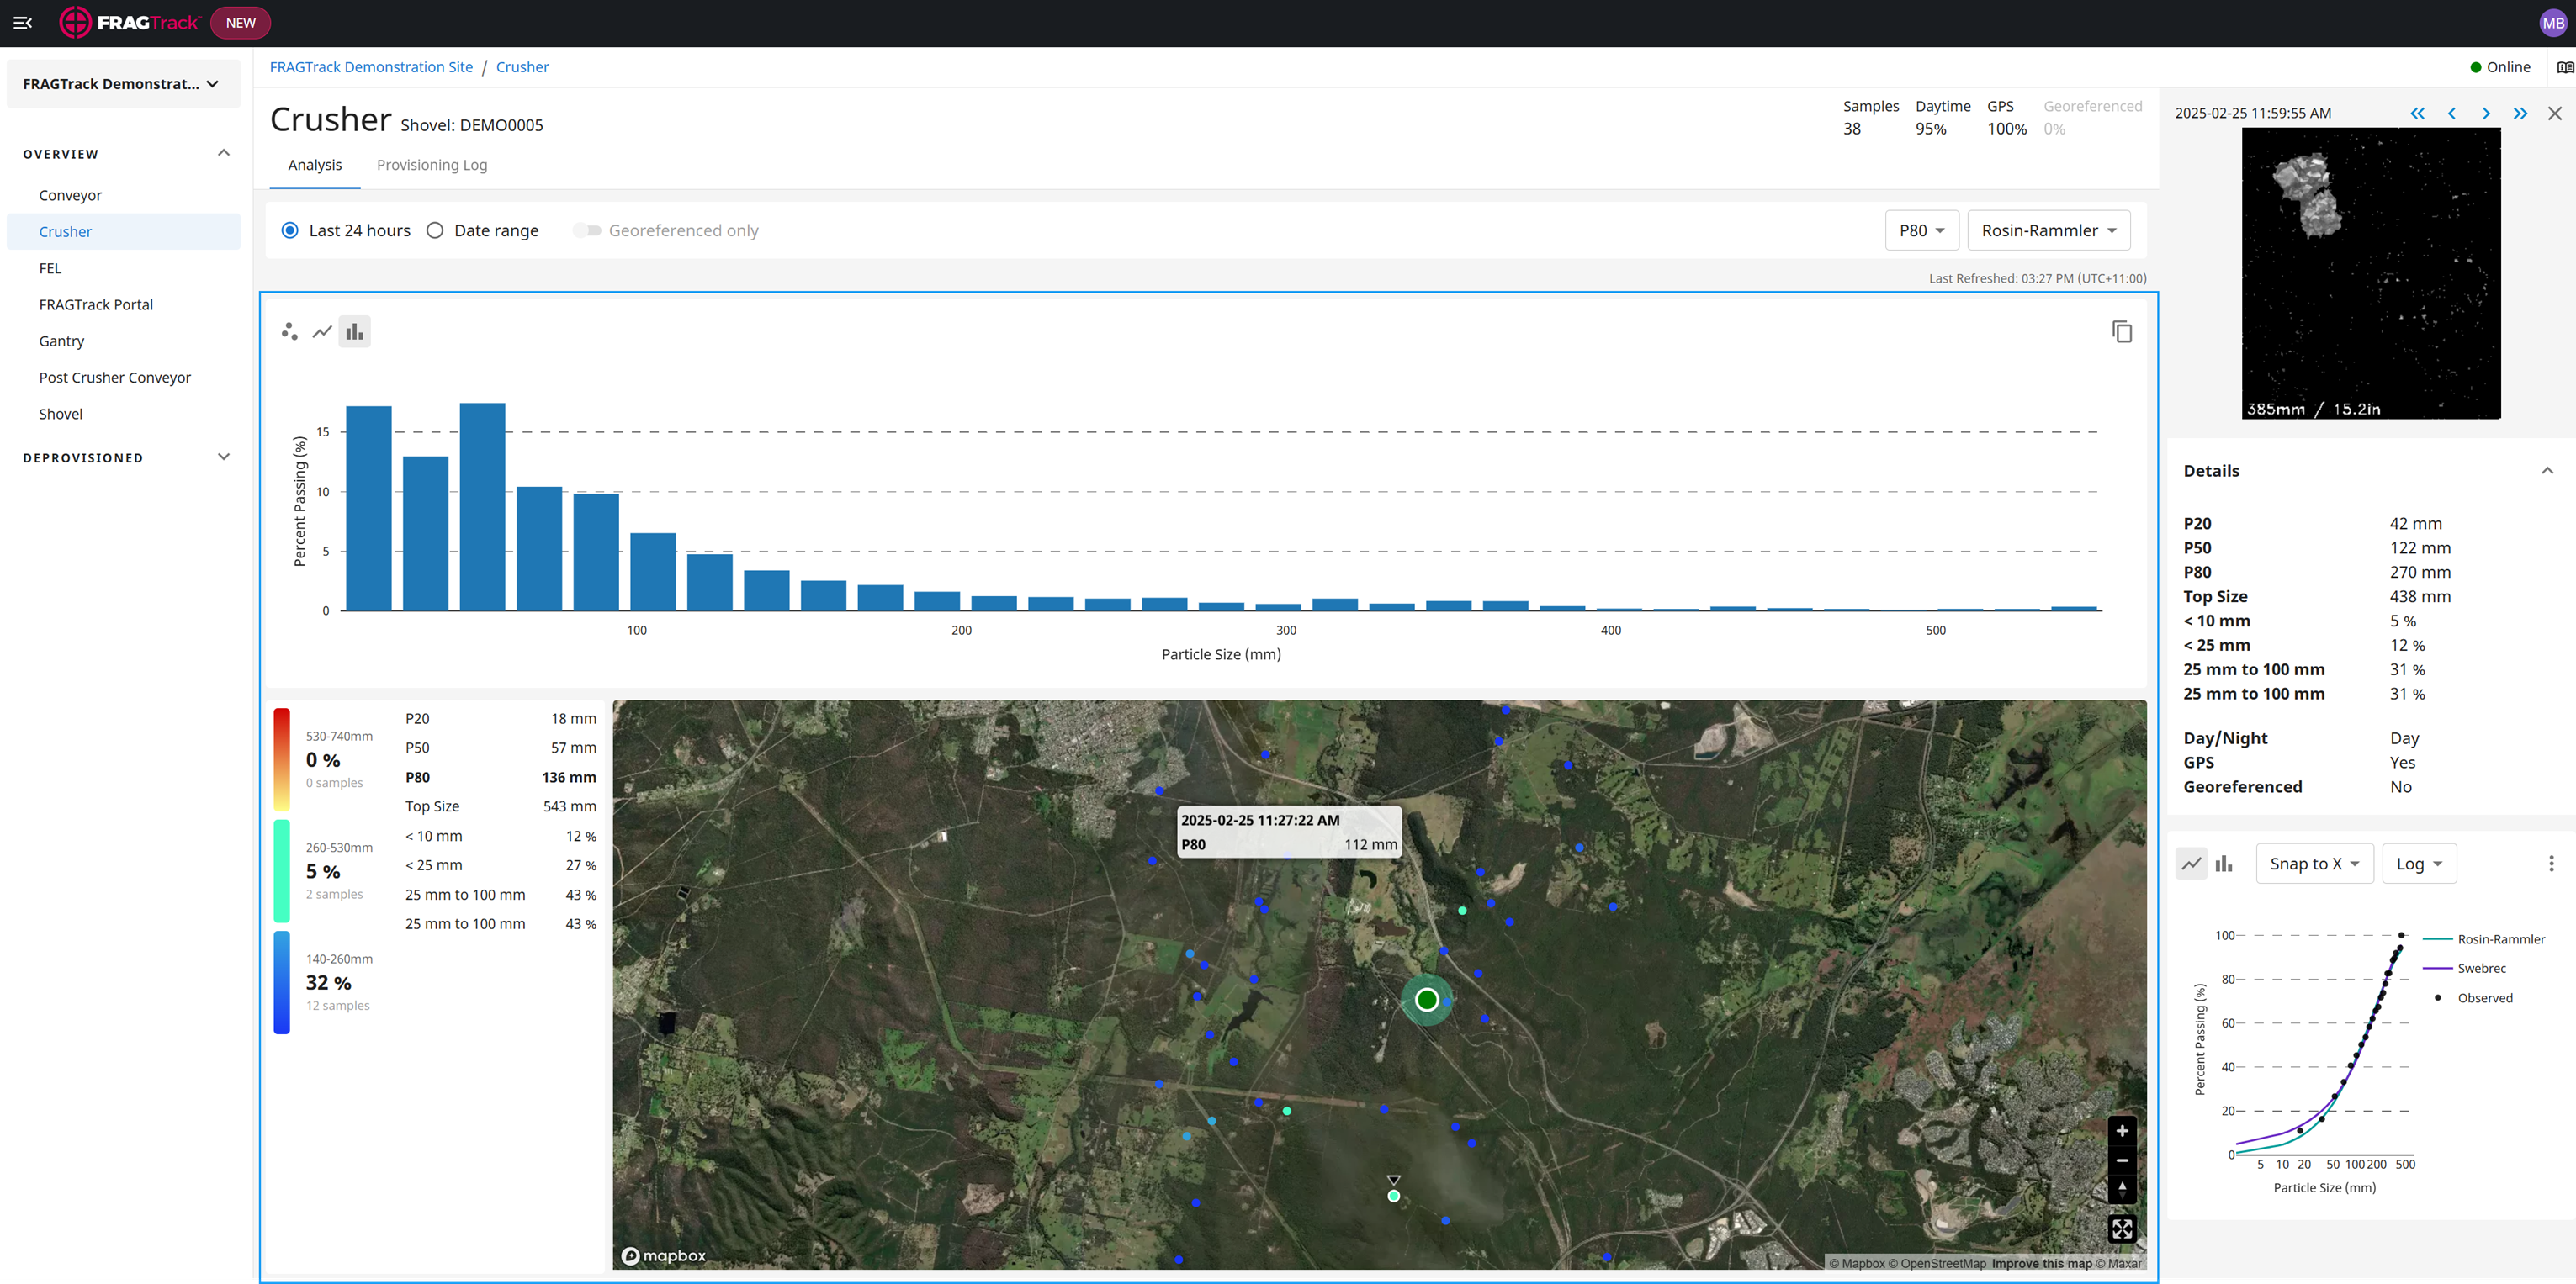Click the FRAGTrack logo

129,23
